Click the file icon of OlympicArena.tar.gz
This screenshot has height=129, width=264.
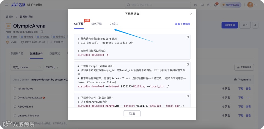pos(15,98)
